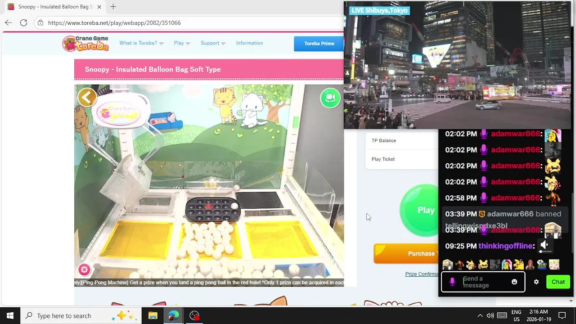Click the ENG US language indicator
The width and height of the screenshot is (576, 324).
516,315
